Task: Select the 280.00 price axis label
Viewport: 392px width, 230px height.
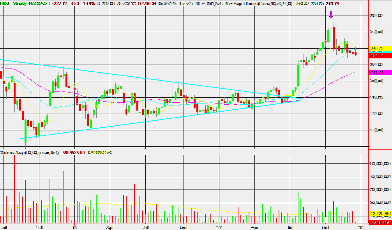Action: (x=377, y=16)
